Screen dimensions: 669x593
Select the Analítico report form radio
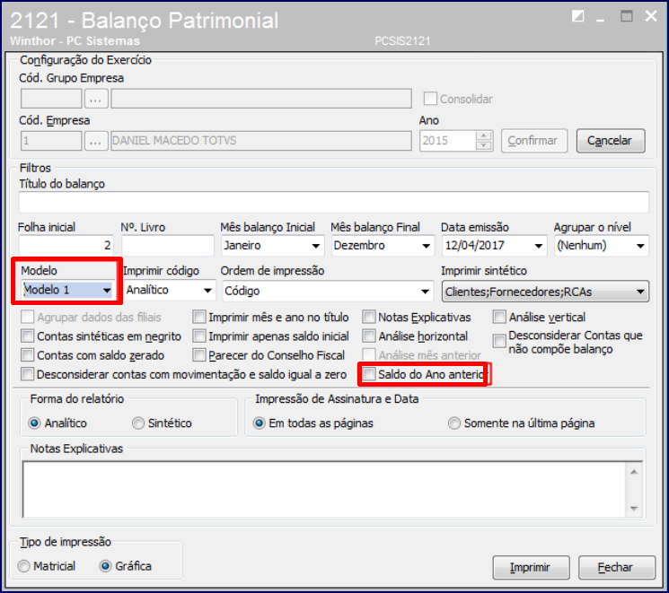[34, 423]
